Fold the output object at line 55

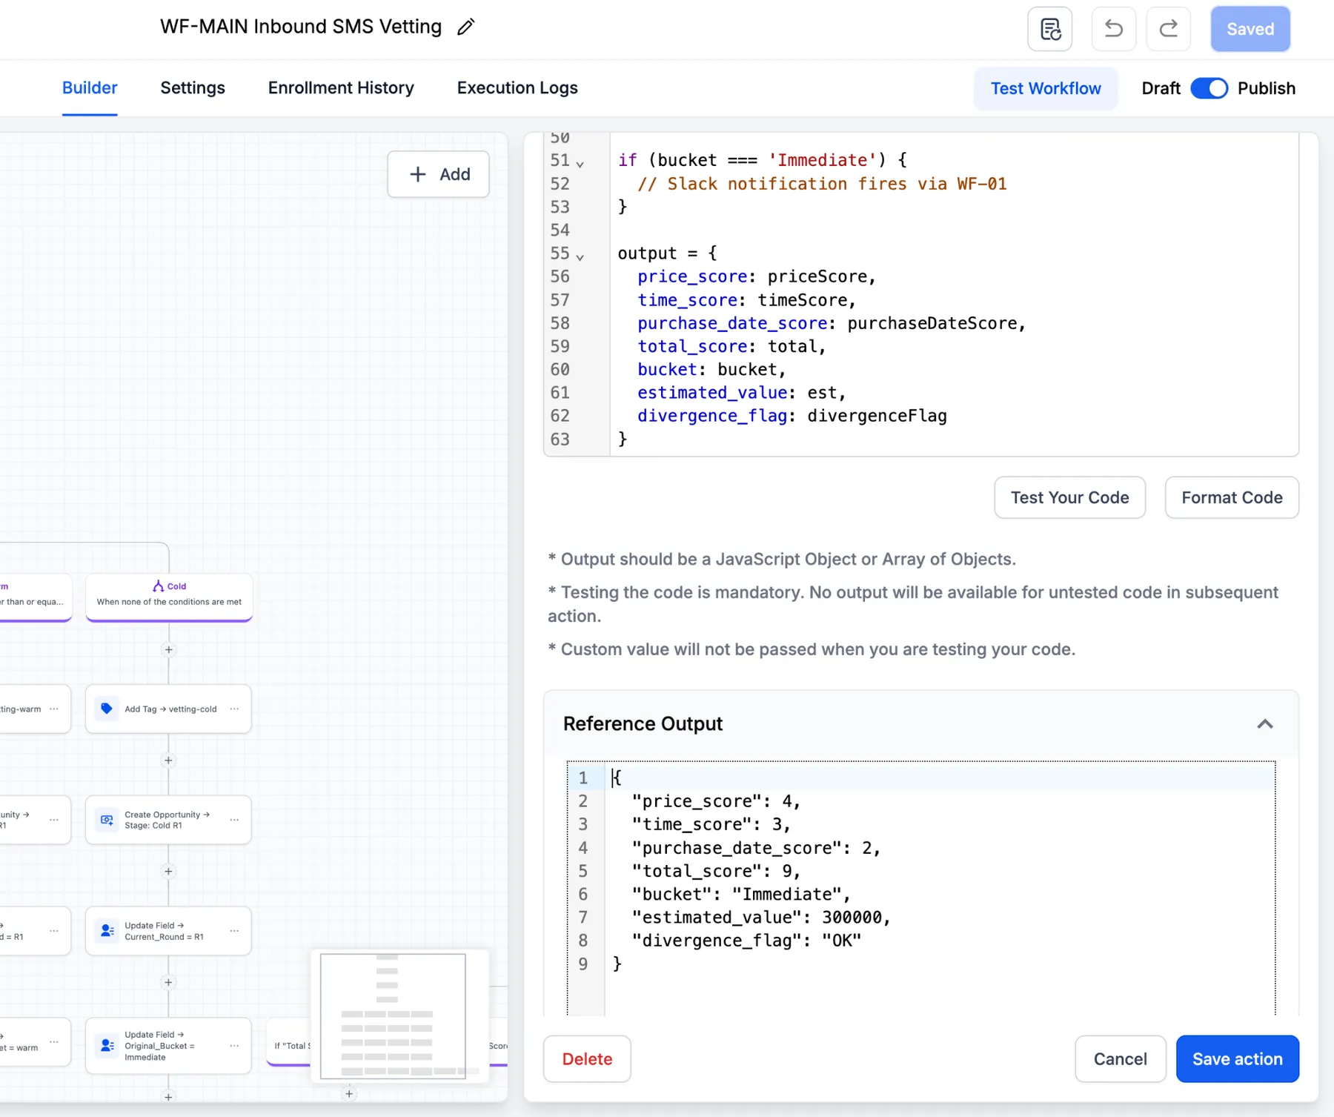pos(580,258)
